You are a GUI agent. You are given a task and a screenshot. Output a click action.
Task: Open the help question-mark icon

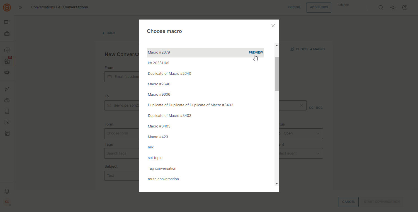click(405, 8)
